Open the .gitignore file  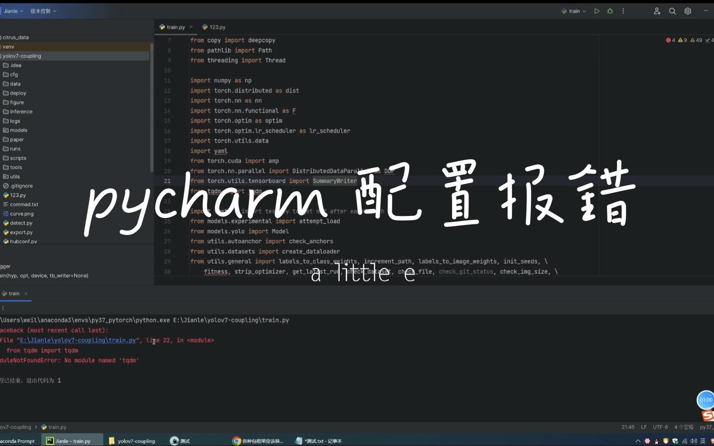click(18, 186)
